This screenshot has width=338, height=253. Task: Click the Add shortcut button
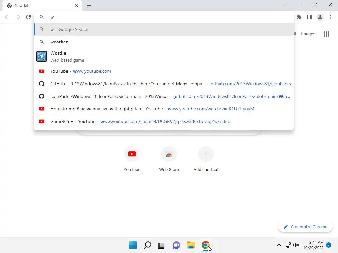pyautogui.click(x=206, y=159)
